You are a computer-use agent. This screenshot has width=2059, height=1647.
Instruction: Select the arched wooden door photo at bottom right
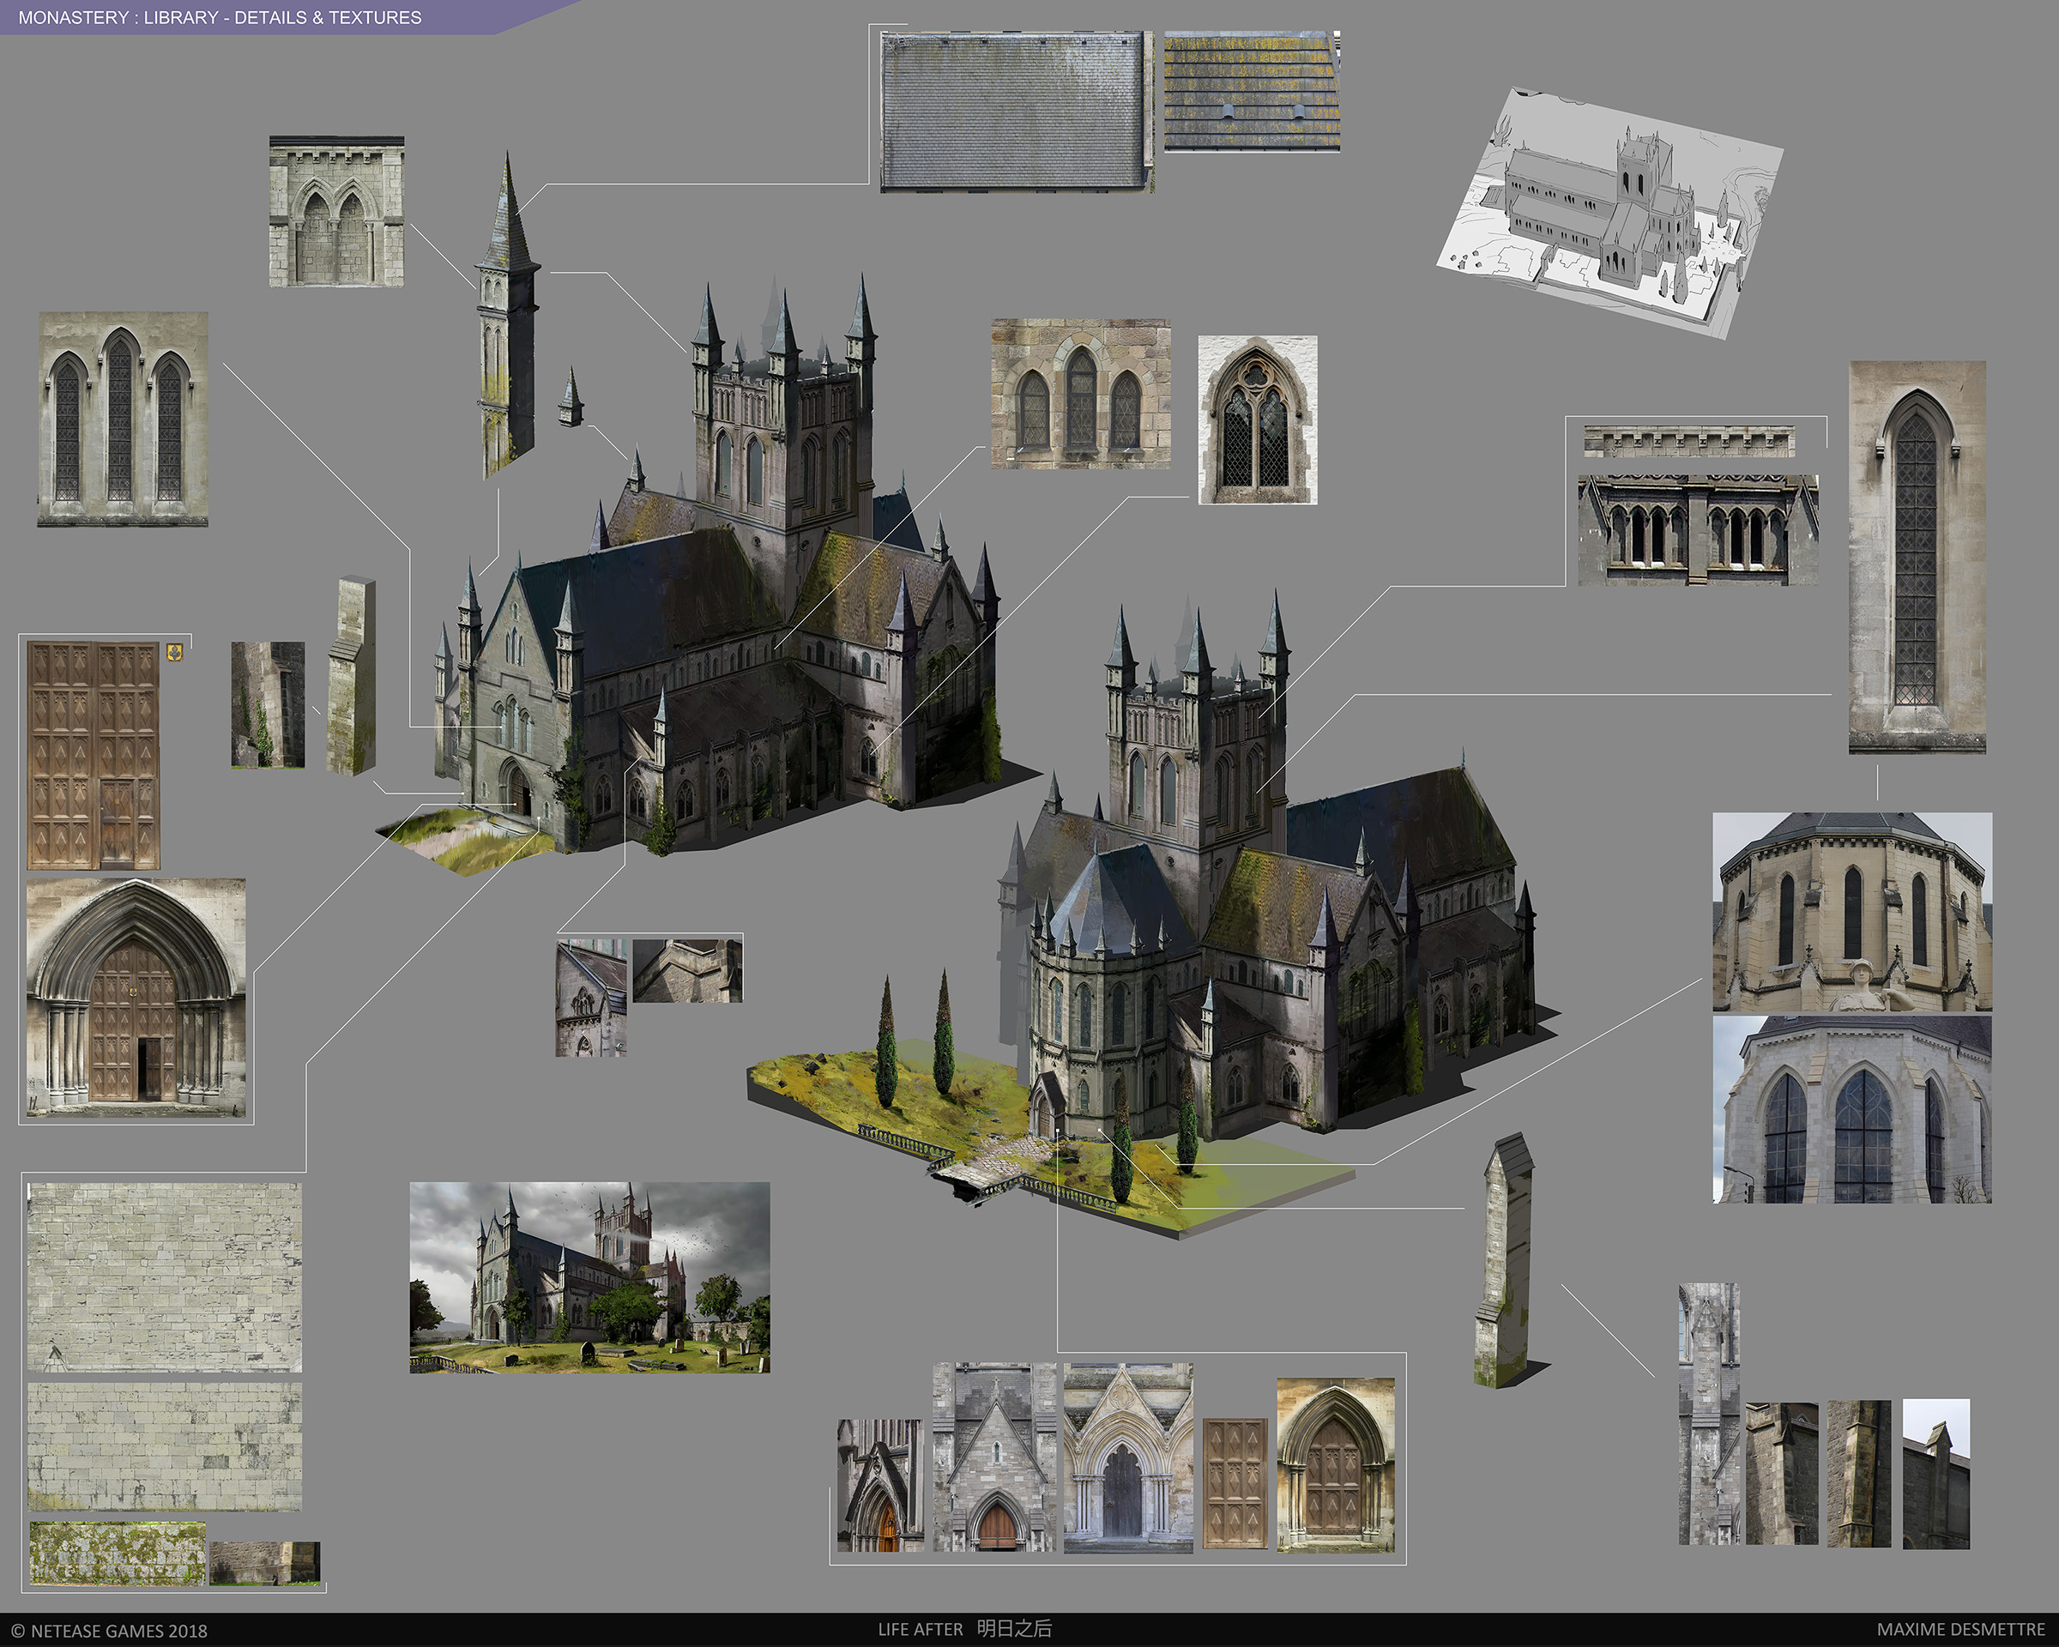pyautogui.click(x=1335, y=1464)
